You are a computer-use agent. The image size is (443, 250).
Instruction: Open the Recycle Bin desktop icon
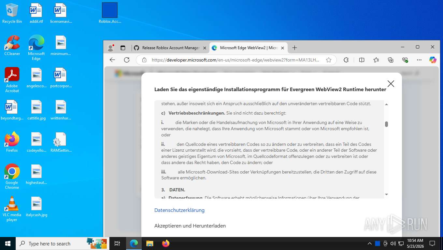(x=12, y=13)
